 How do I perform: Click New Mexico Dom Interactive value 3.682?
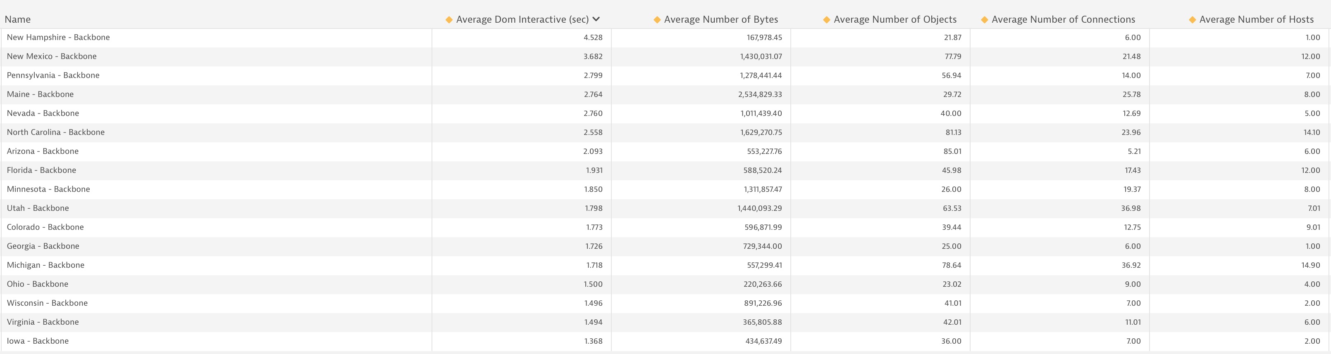593,56
